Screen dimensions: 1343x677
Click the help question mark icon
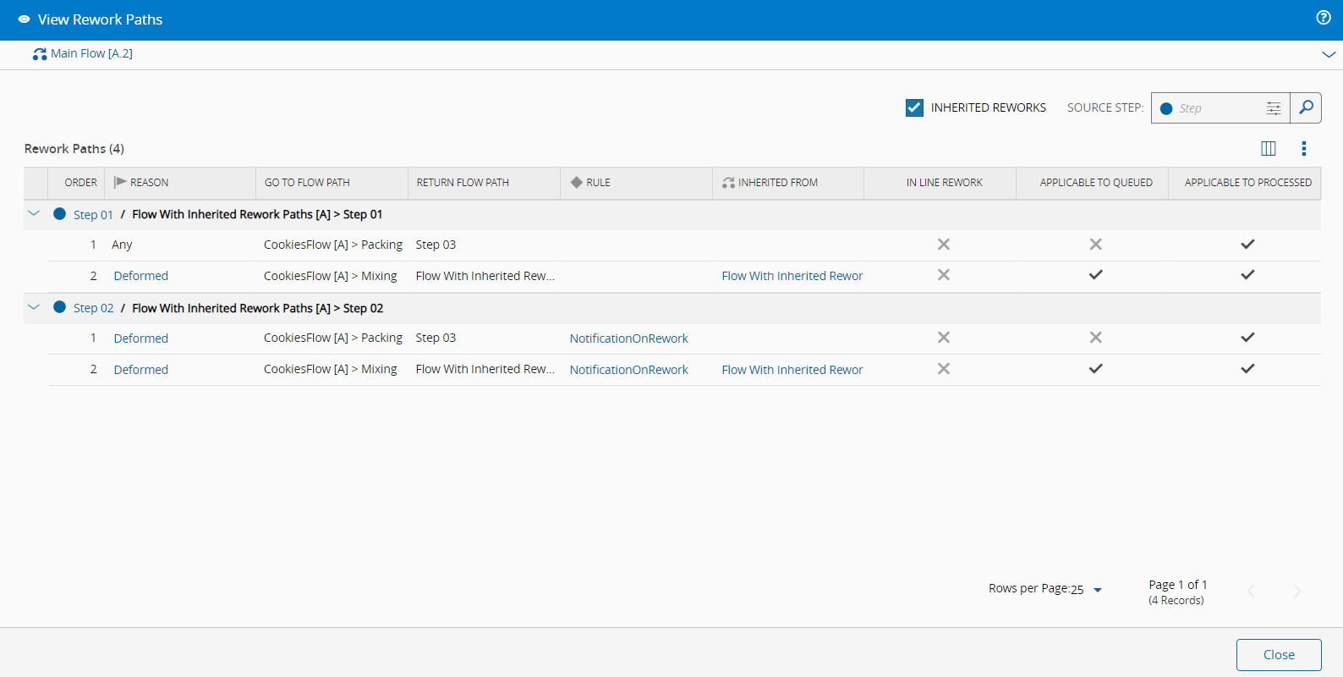point(1324,18)
